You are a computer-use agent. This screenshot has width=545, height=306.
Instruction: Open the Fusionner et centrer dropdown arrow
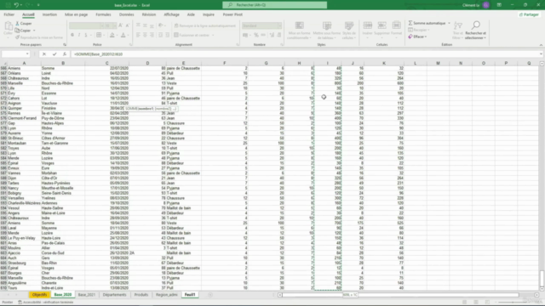(213, 35)
